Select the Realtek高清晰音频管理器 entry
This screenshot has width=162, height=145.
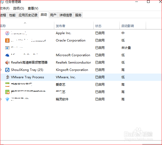(x=29, y=63)
